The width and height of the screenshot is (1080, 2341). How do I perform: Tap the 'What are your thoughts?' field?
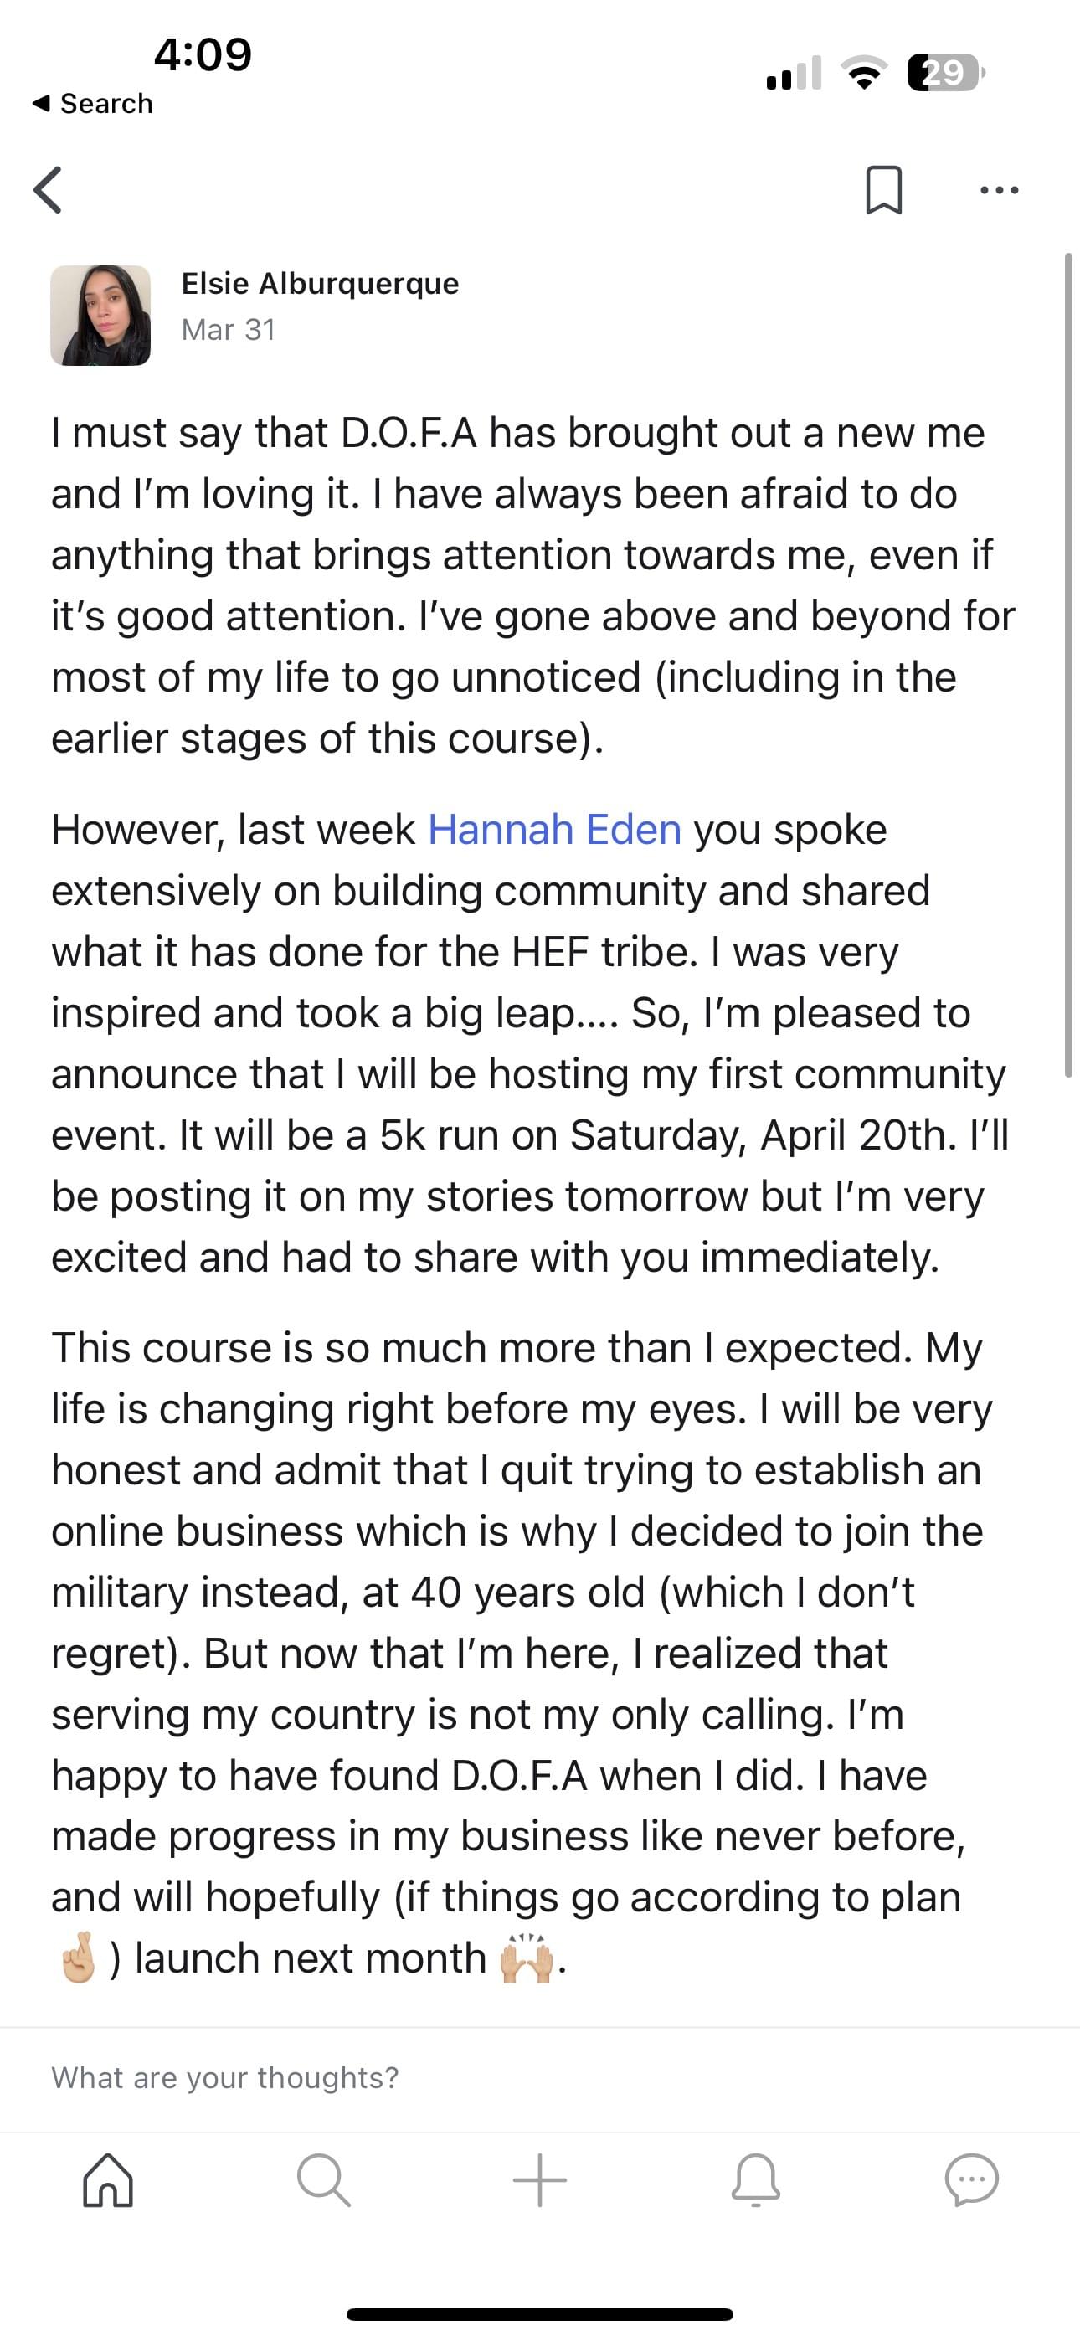coord(540,2078)
